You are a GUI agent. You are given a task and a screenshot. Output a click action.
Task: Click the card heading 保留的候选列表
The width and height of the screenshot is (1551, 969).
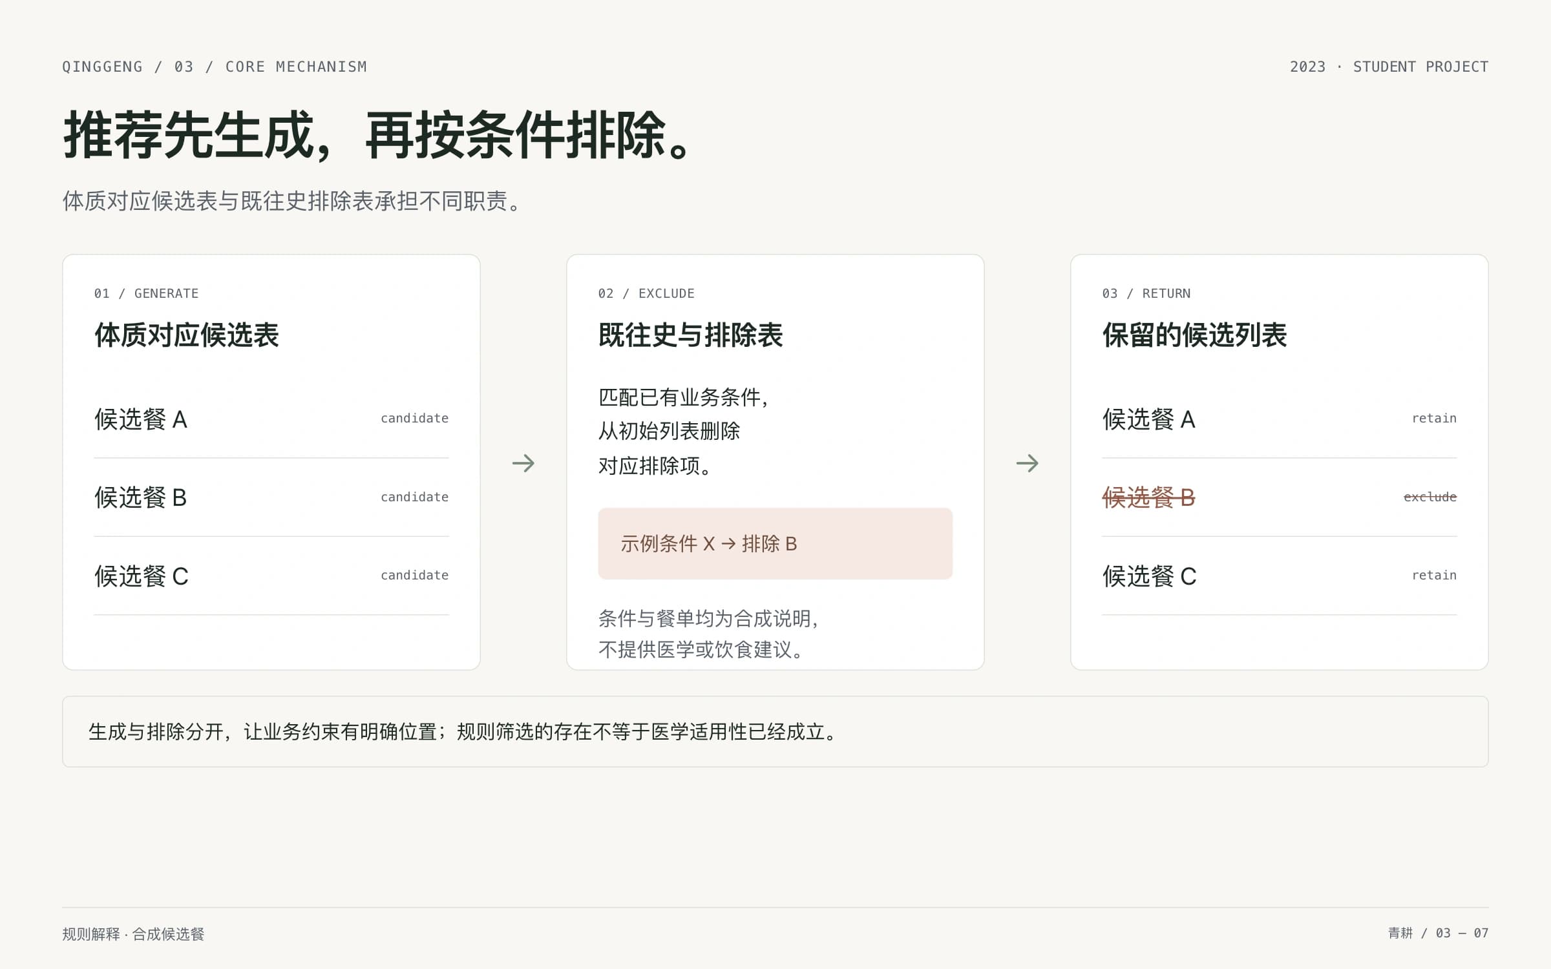1195,335
